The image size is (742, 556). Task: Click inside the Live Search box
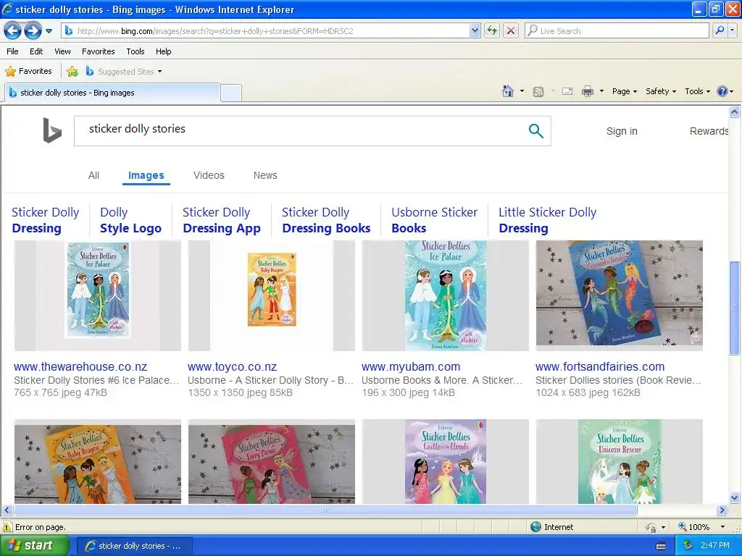point(617,31)
